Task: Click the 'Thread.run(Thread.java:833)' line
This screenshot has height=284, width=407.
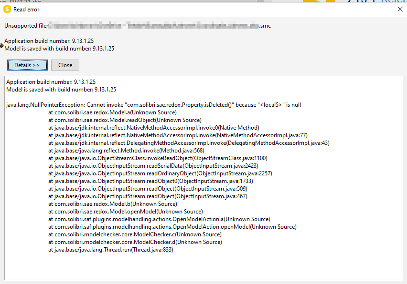Action: click(111, 250)
